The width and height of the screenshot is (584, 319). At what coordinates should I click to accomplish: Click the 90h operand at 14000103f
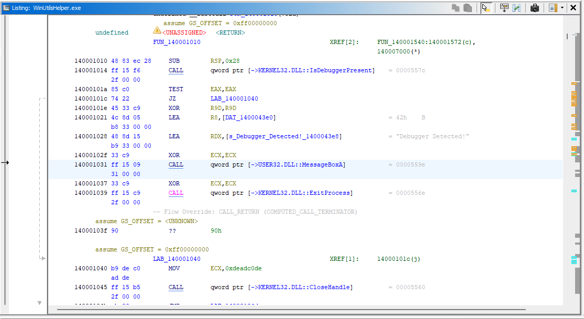216,230
